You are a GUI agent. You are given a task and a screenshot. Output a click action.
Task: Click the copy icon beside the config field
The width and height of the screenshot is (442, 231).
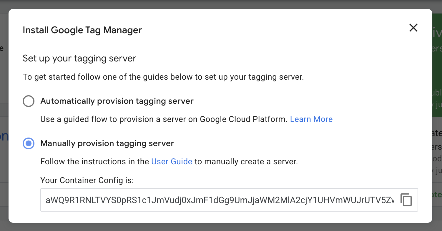tap(406, 200)
